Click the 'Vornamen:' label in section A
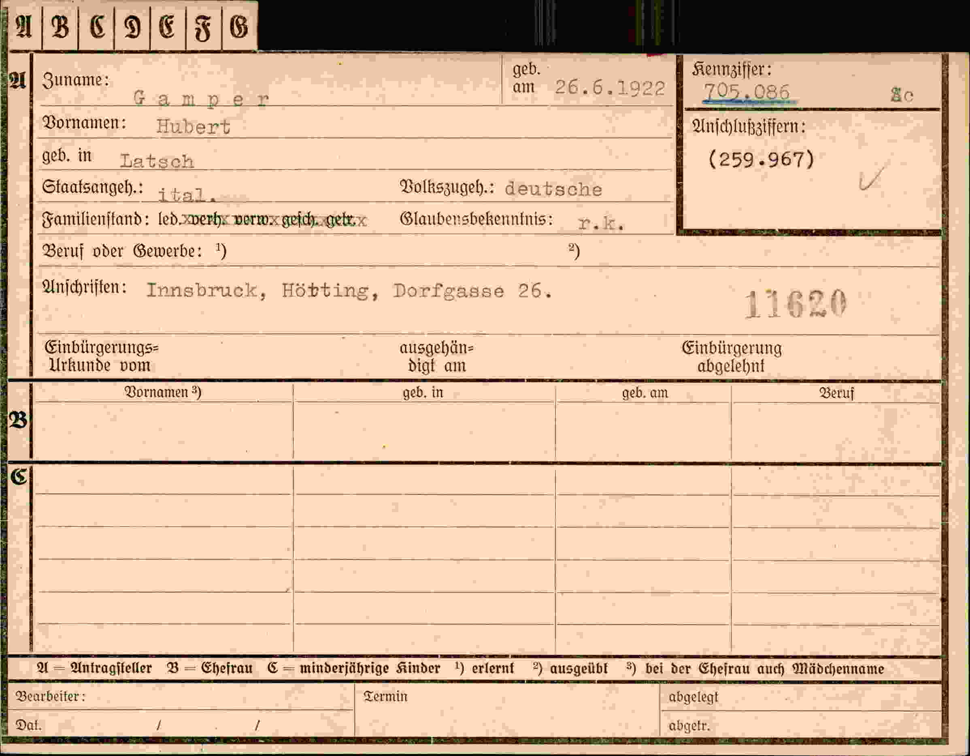Screen dimensions: 970x756 click(84, 123)
